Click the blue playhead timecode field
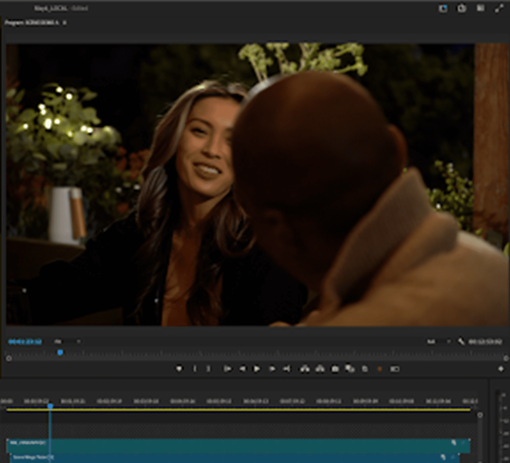510x463 pixels. [25, 341]
